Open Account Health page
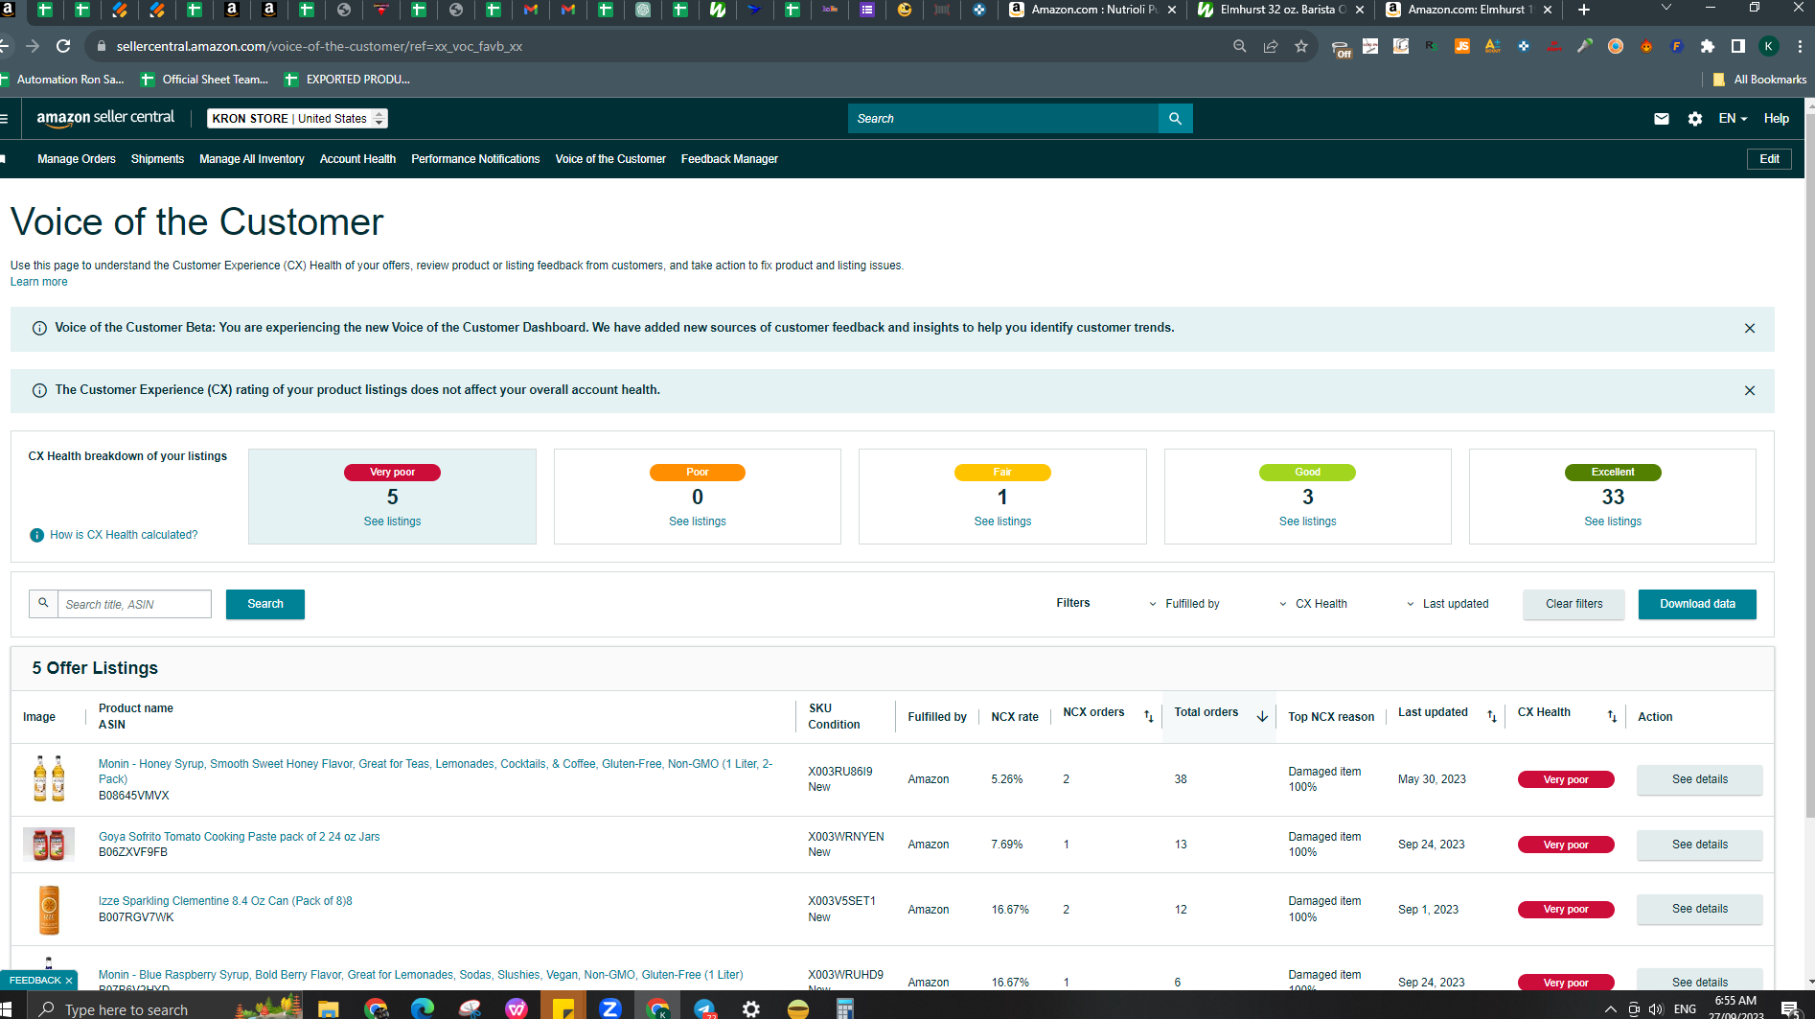The image size is (1815, 1019). 357,159
